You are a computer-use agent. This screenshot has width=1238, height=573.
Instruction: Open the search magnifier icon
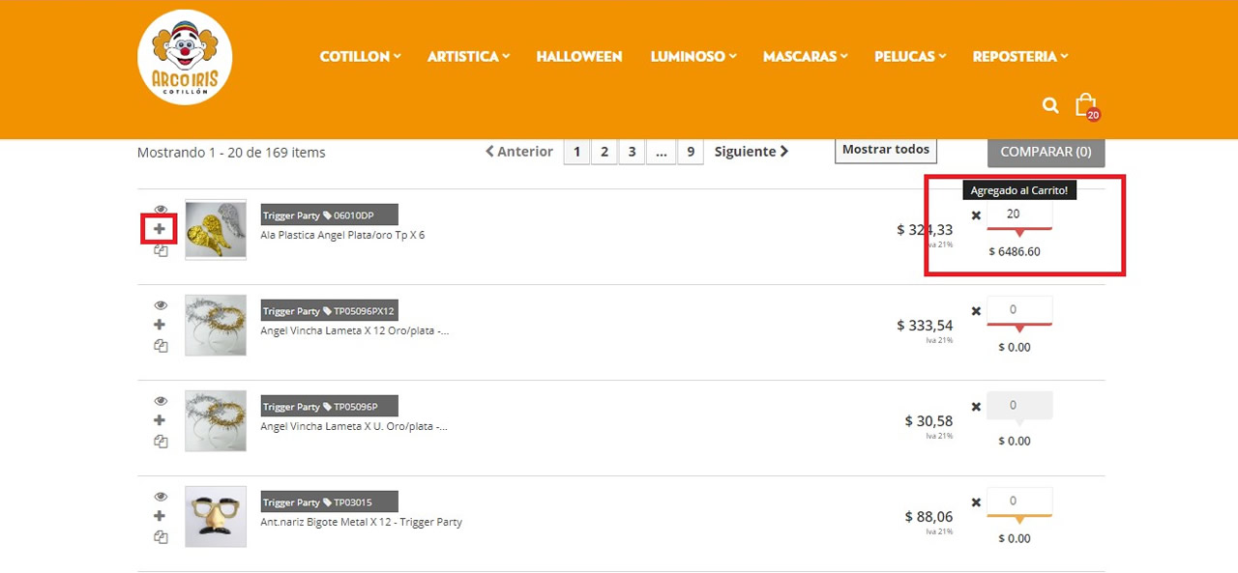(1050, 105)
